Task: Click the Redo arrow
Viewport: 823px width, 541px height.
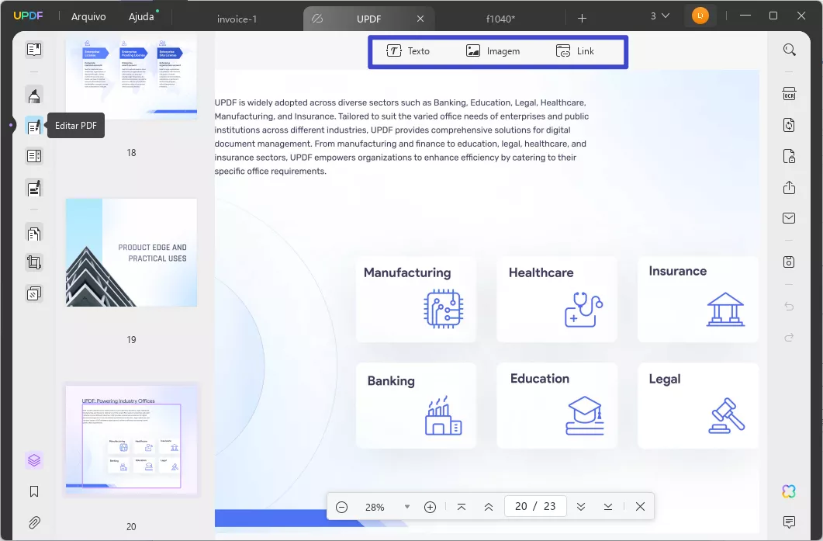Action: point(789,337)
